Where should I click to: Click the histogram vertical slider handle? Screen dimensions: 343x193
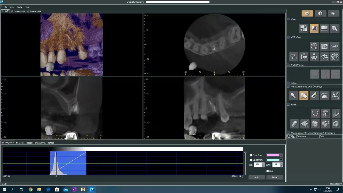point(245,152)
